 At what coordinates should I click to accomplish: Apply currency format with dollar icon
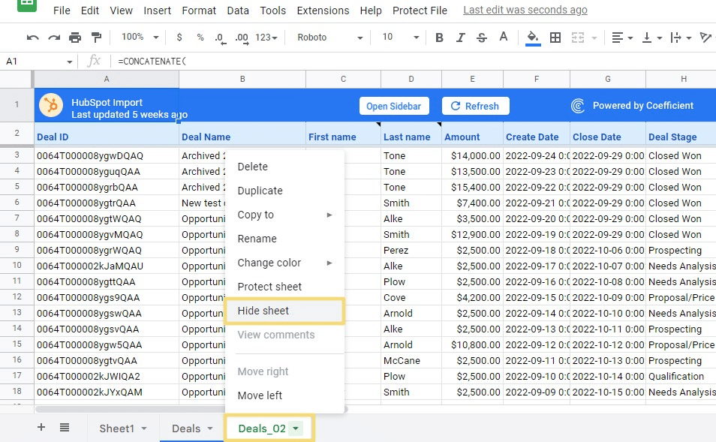[179, 38]
